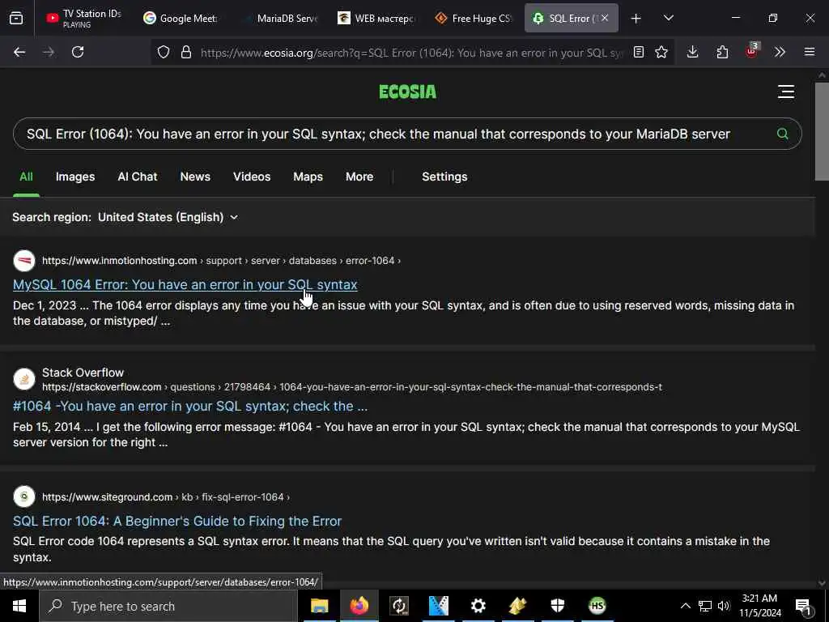Open the Windows Start menu

19,606
